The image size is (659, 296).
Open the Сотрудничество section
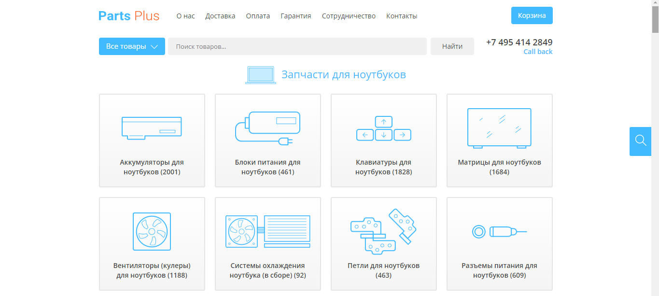349,15
